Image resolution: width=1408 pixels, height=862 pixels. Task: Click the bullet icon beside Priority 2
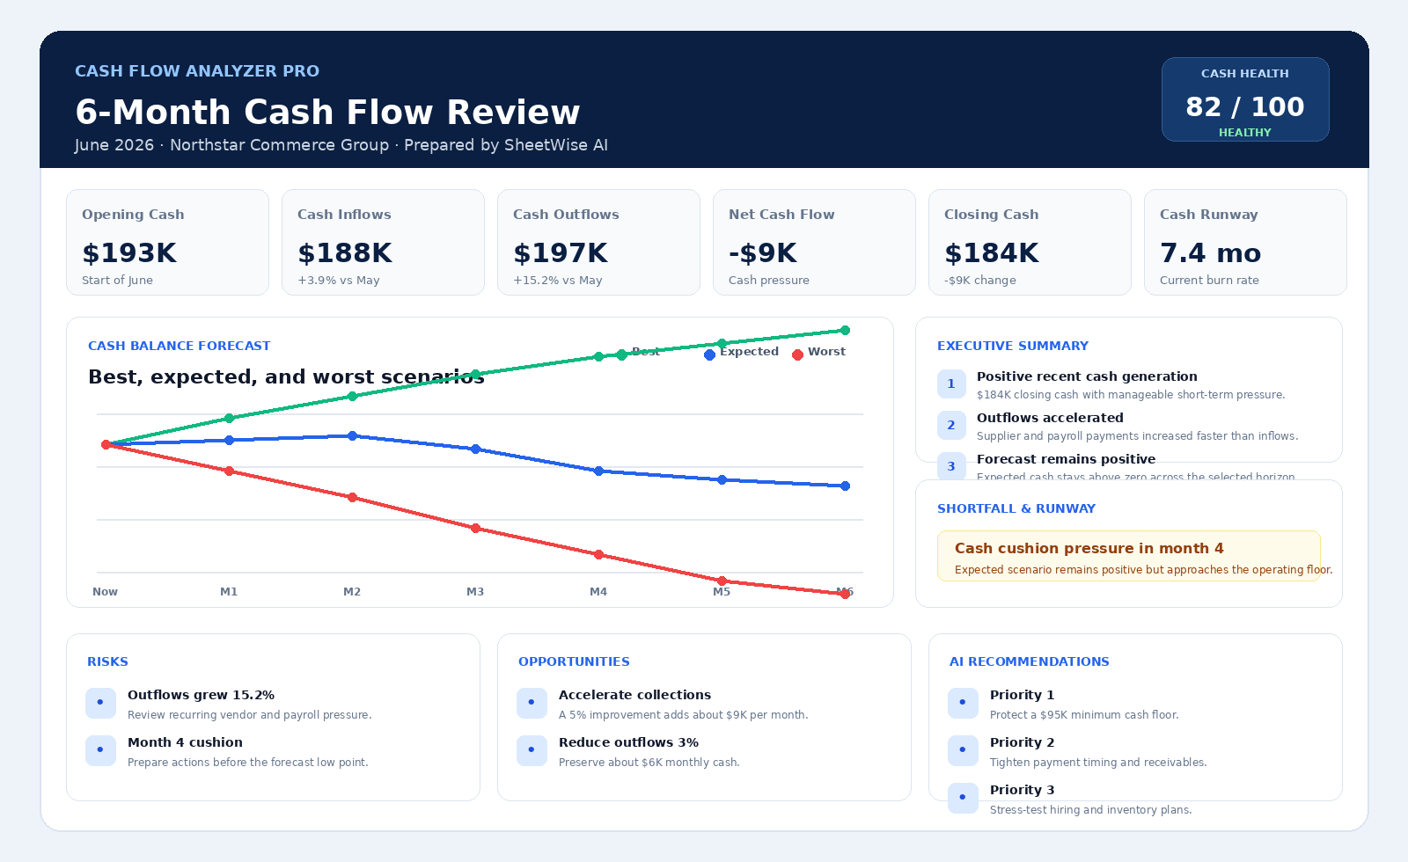(x=963, y=750)
